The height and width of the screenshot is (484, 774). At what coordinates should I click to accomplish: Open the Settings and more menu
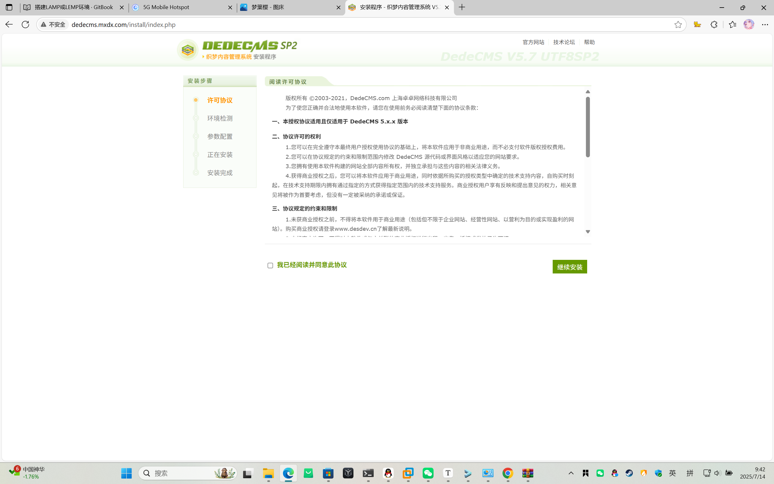point(765,25)
